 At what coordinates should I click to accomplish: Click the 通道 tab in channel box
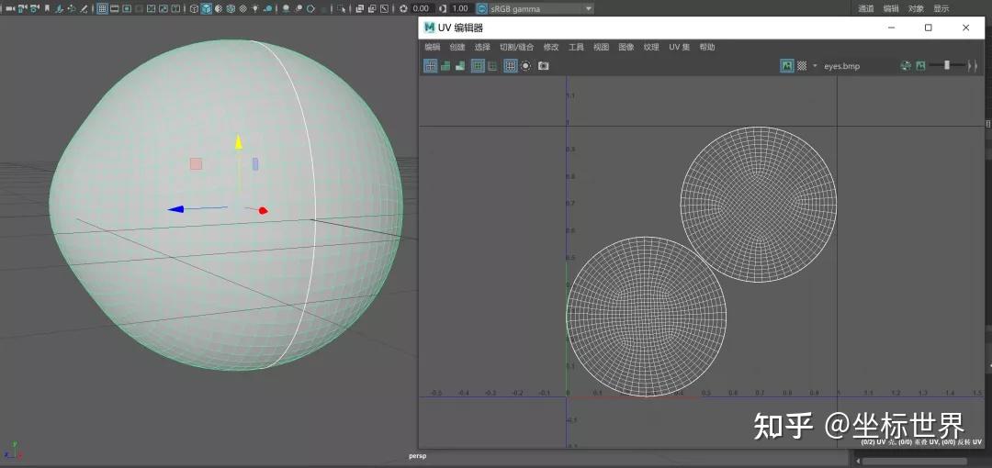click(x=866, y=8)
